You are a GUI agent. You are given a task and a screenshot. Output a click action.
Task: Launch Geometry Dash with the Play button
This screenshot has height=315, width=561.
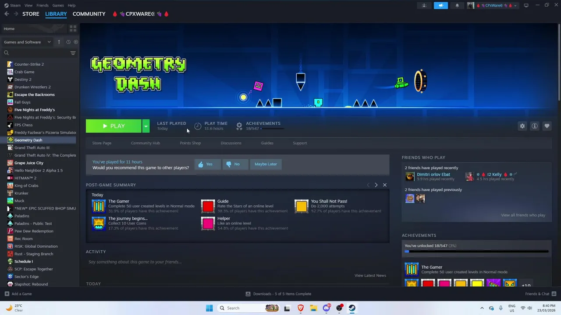click(114, 126)
